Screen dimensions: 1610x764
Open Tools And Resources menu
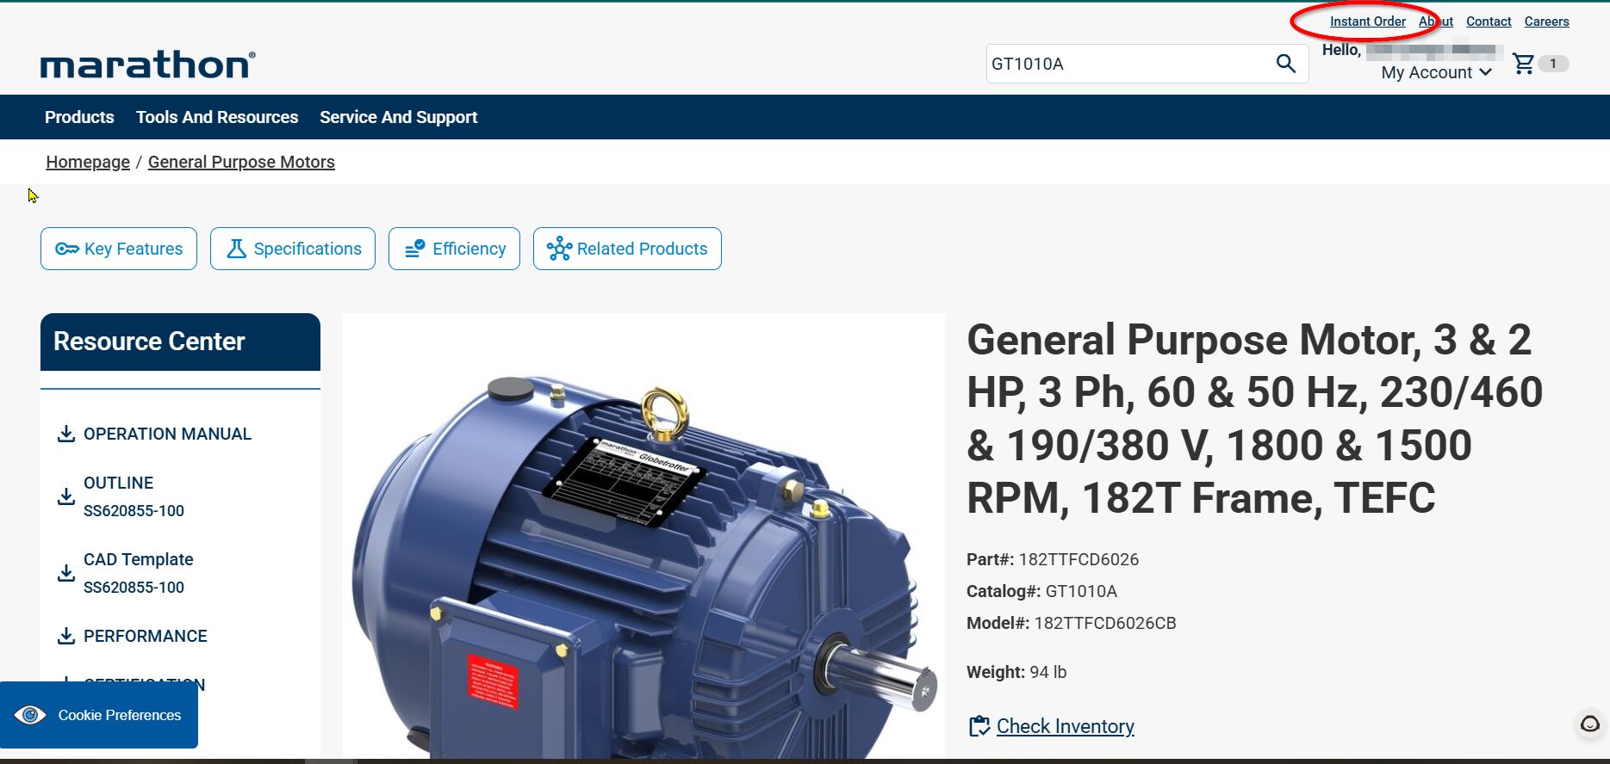click(x=217, y=117)
